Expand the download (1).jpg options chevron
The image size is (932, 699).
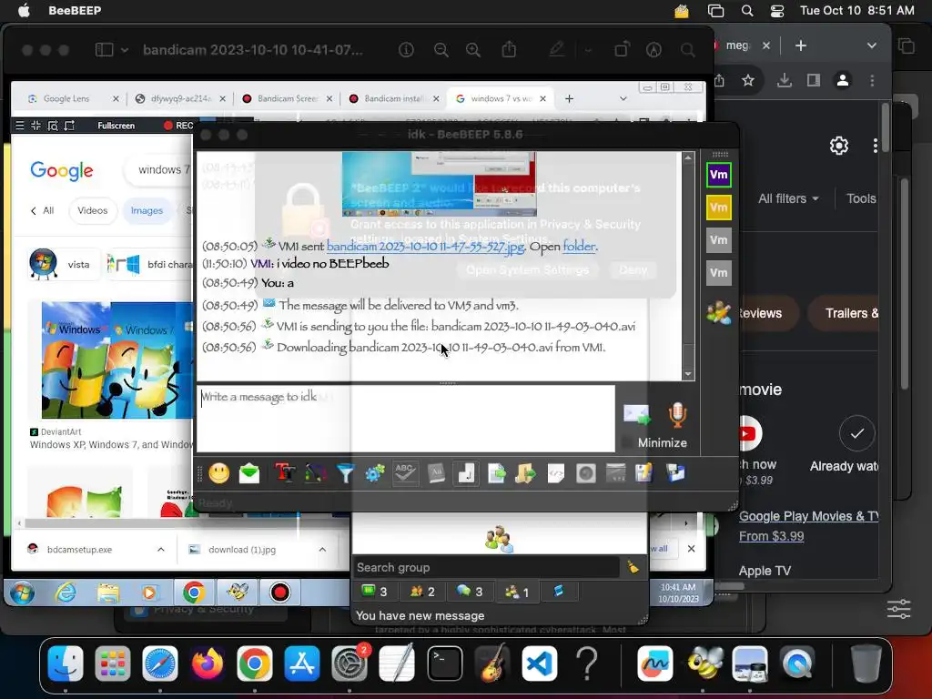[322, 550]
